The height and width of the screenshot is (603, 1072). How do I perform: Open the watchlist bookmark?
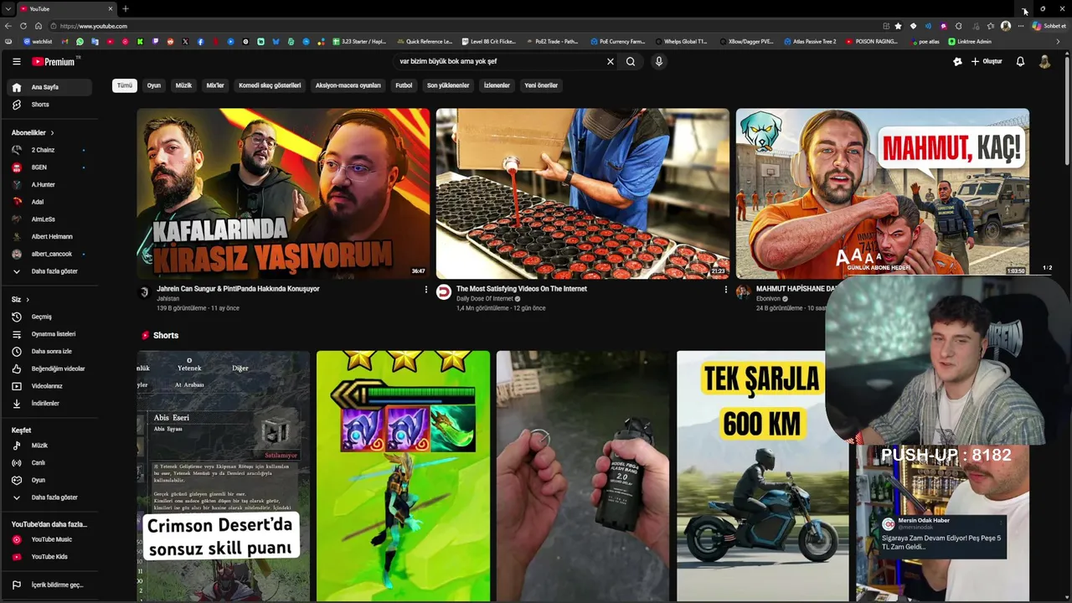point(38,41)
